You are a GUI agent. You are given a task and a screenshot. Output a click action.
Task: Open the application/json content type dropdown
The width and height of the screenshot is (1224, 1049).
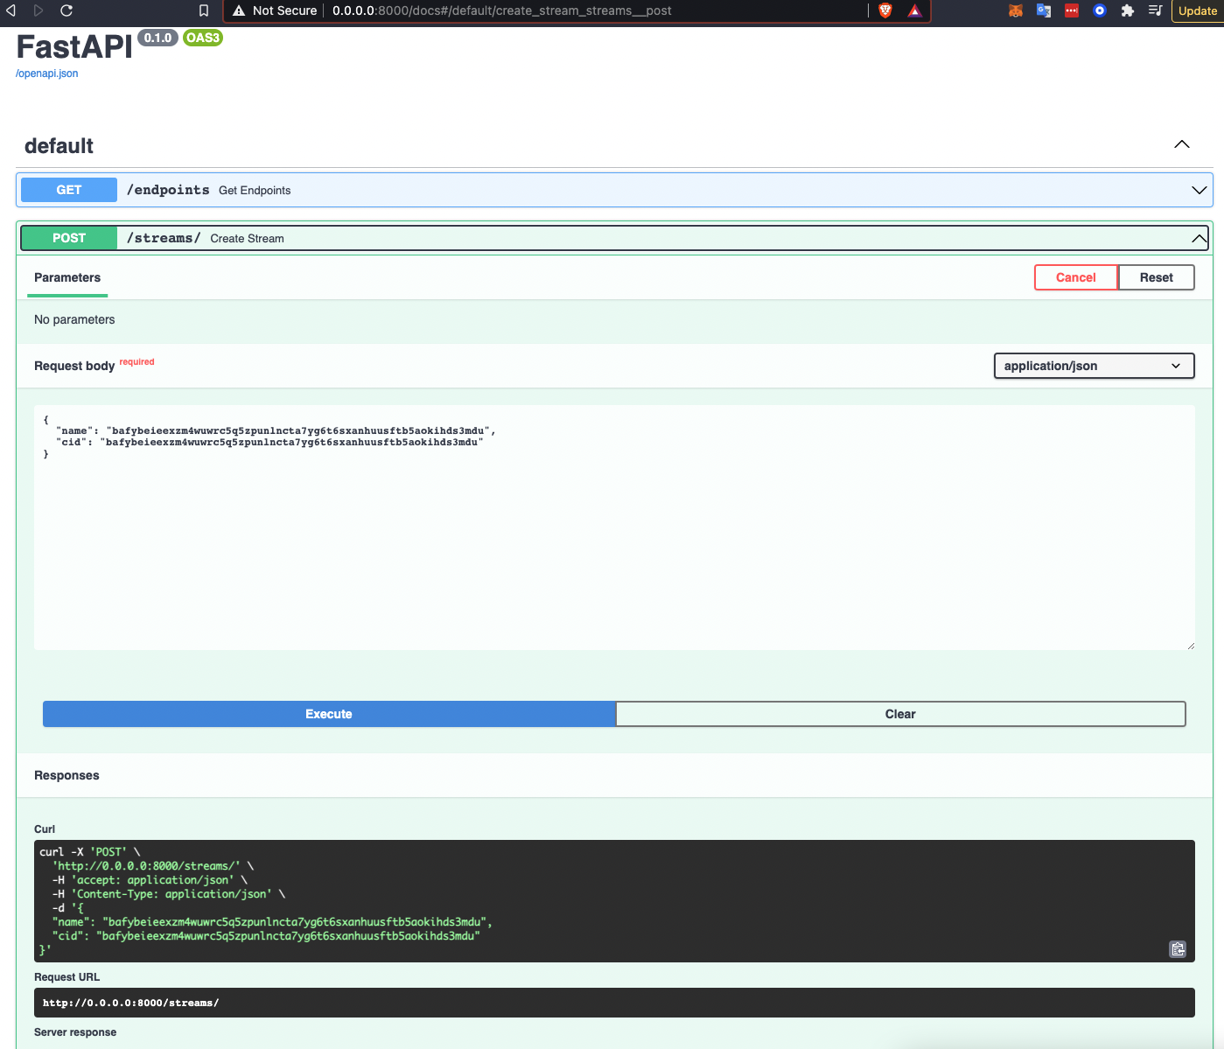click(1095, 366)
